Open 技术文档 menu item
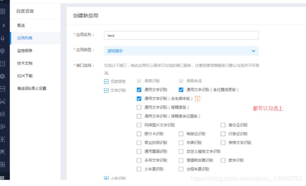 click(x=25, y=63)
